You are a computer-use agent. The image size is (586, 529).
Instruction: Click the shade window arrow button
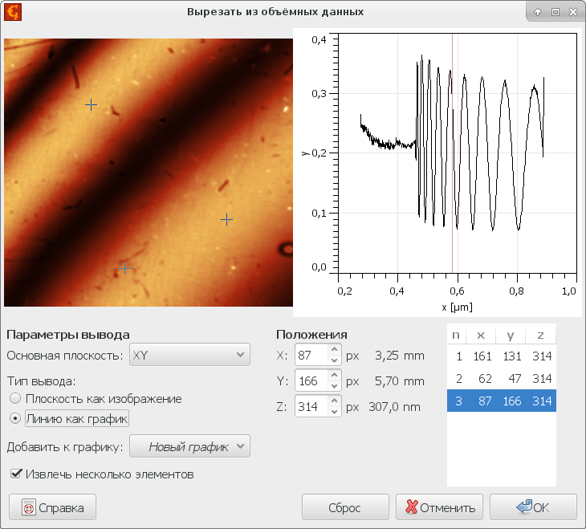pos(537,12)
